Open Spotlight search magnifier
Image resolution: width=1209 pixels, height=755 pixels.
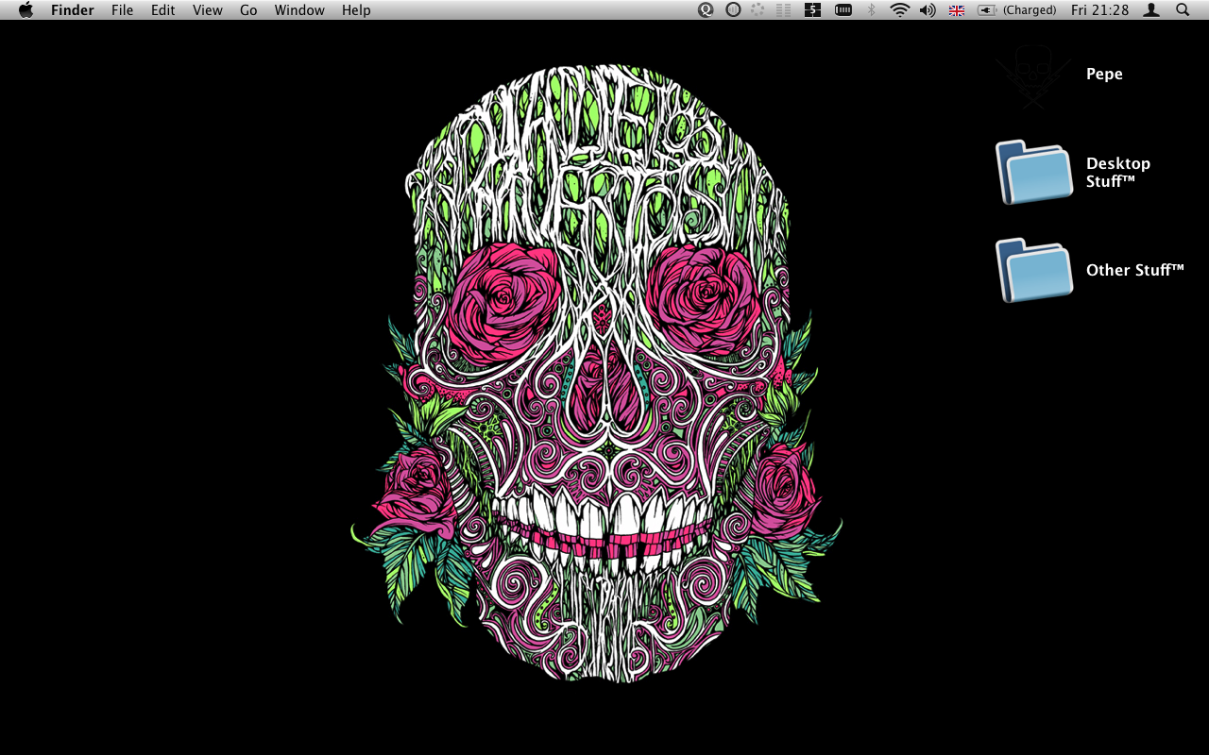[x=1183, y=10]
